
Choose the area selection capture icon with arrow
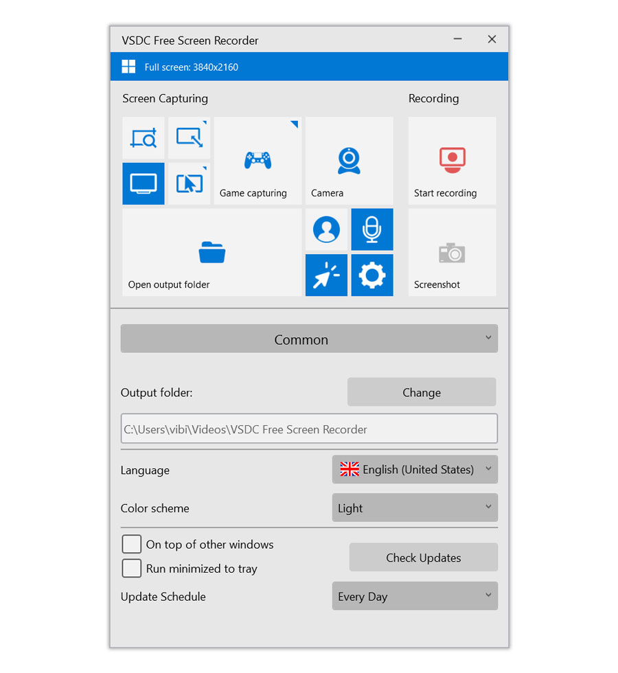(190, 138)
